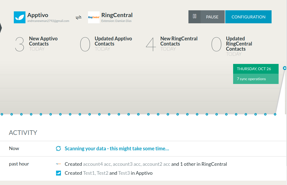Viewport: 287px width, 185px height.
Task: Click the 7 sync operations label
Action: [x=251, y=79]
